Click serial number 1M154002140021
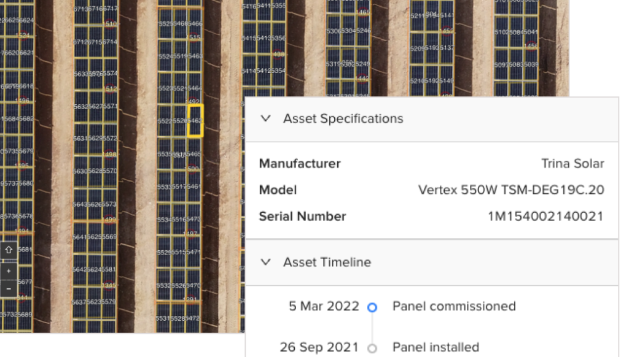629x357 pixels. (545, 216)
